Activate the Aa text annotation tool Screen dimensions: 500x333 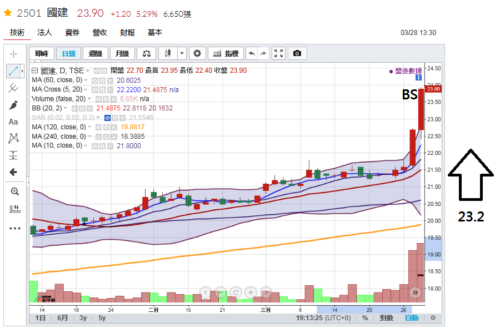click(x=13, y=122)
